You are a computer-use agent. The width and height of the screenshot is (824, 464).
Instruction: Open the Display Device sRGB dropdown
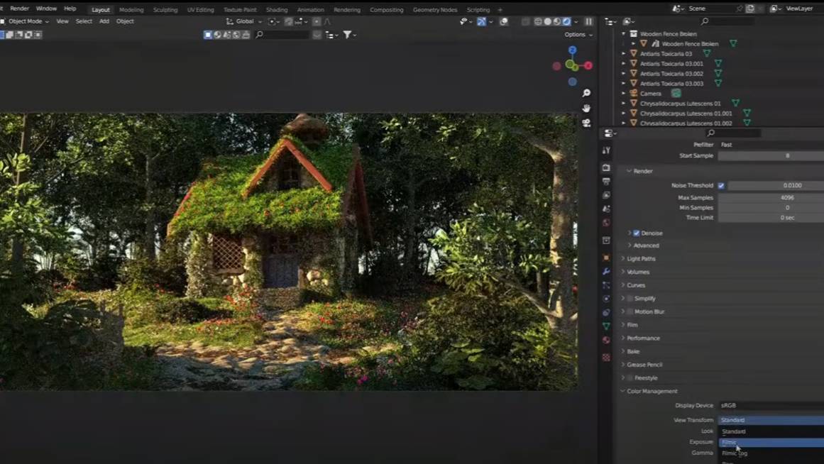point(771,406)
